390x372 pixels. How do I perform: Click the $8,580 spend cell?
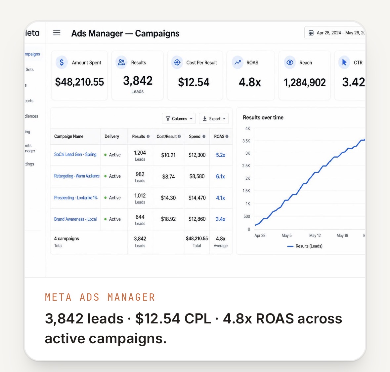(197, 176)
